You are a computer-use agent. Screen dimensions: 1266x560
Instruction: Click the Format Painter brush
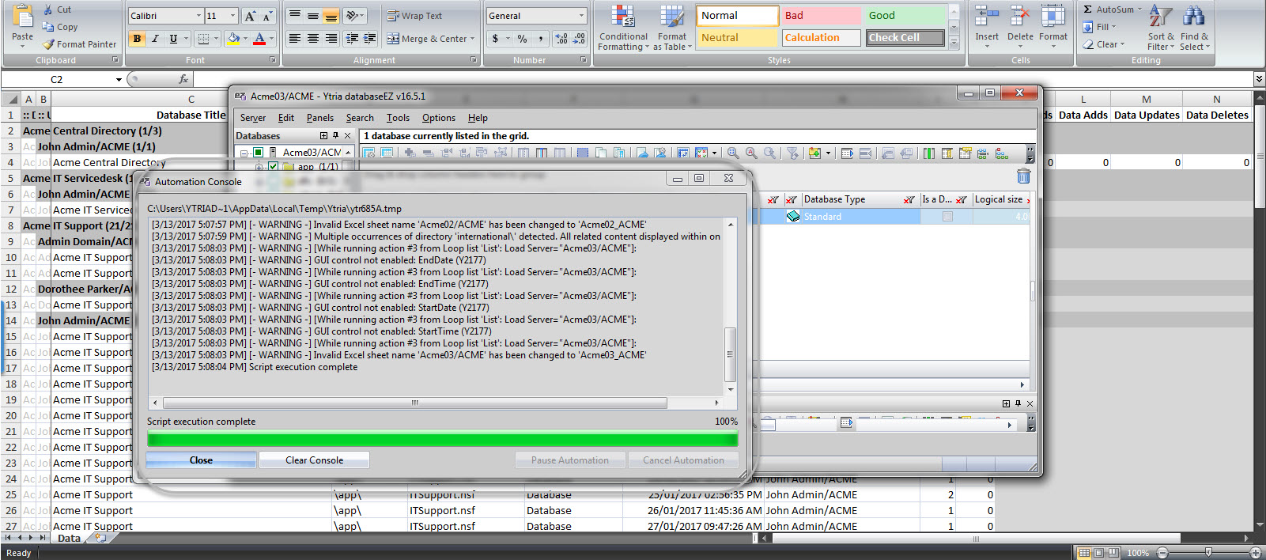(49, 44)
